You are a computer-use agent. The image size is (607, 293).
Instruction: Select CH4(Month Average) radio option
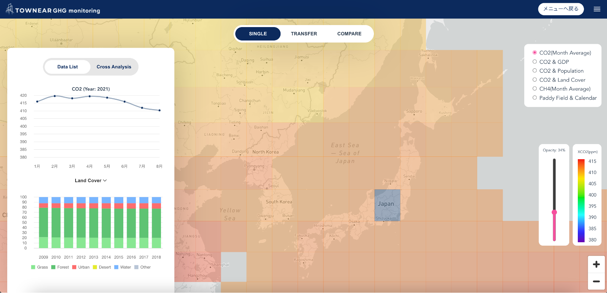point(535,89)
